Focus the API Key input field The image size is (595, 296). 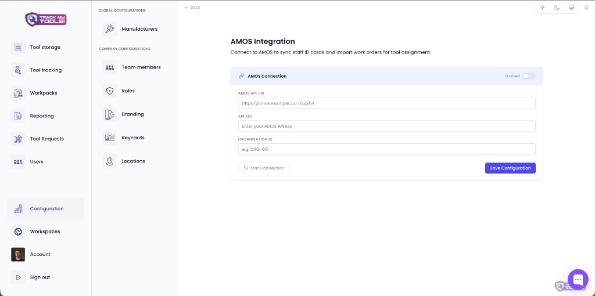coord(386,126)
